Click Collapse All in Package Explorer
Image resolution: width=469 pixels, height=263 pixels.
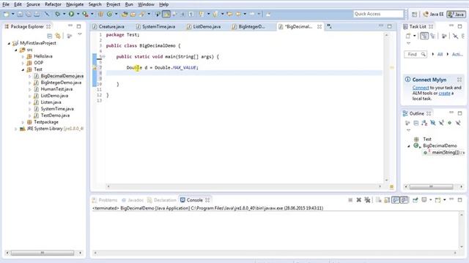click(50, 36)
